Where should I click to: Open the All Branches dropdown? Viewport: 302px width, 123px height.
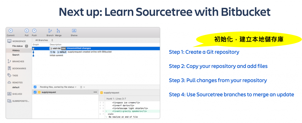click(44, 40)
